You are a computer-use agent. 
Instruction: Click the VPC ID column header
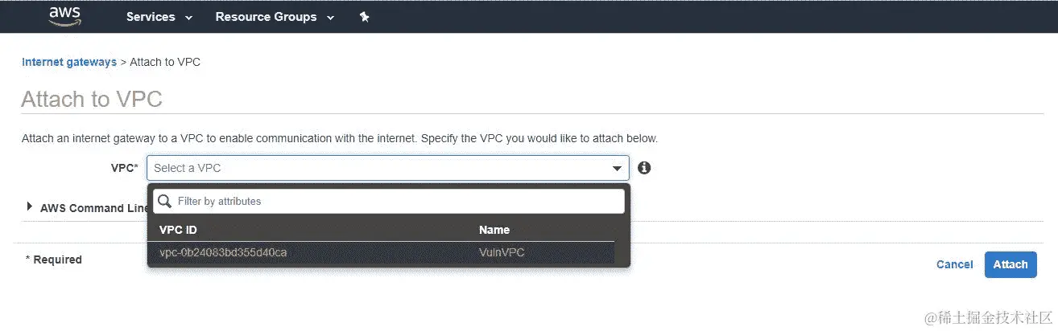pos(178,230)
